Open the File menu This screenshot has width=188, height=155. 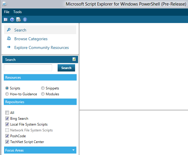(7, 12)
